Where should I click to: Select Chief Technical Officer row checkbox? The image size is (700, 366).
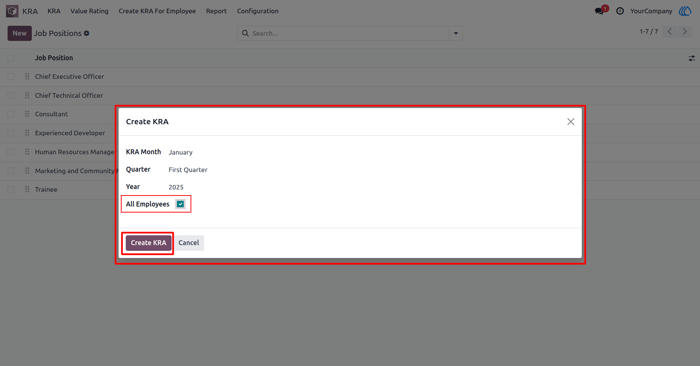point(11,95)
